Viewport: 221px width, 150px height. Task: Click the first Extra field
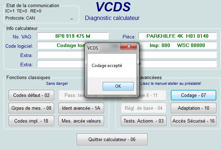pos(61,55)
